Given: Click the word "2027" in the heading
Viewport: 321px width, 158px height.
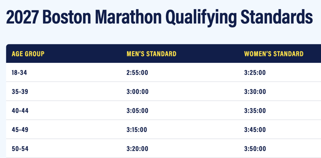Looking at the screenshot, I should click(22, 17).
